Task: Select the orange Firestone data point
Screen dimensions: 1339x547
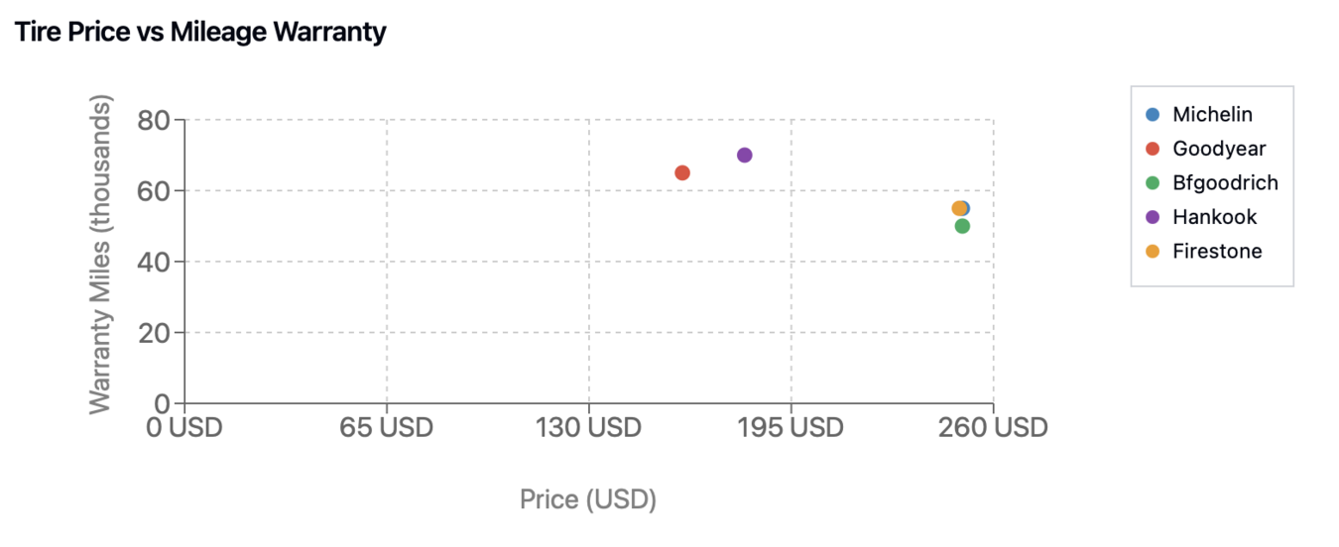Action: [957, 209]
